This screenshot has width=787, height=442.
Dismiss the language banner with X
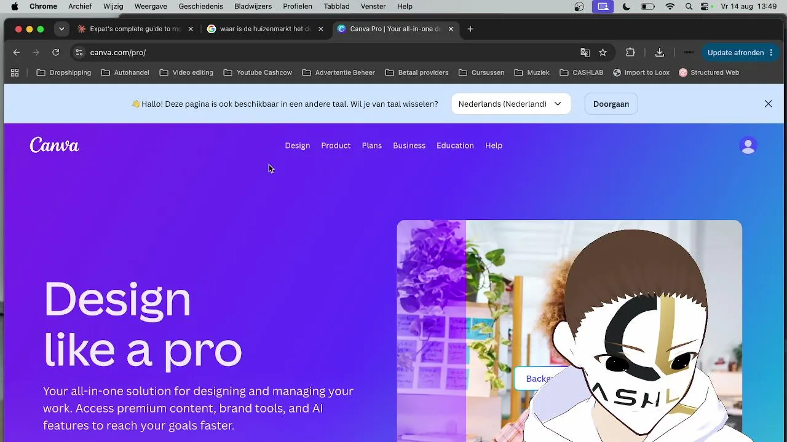(769, 104)
